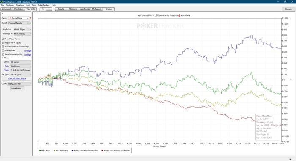Switch to the Results tab
This screenshot has height=161, width=296.
61,9
